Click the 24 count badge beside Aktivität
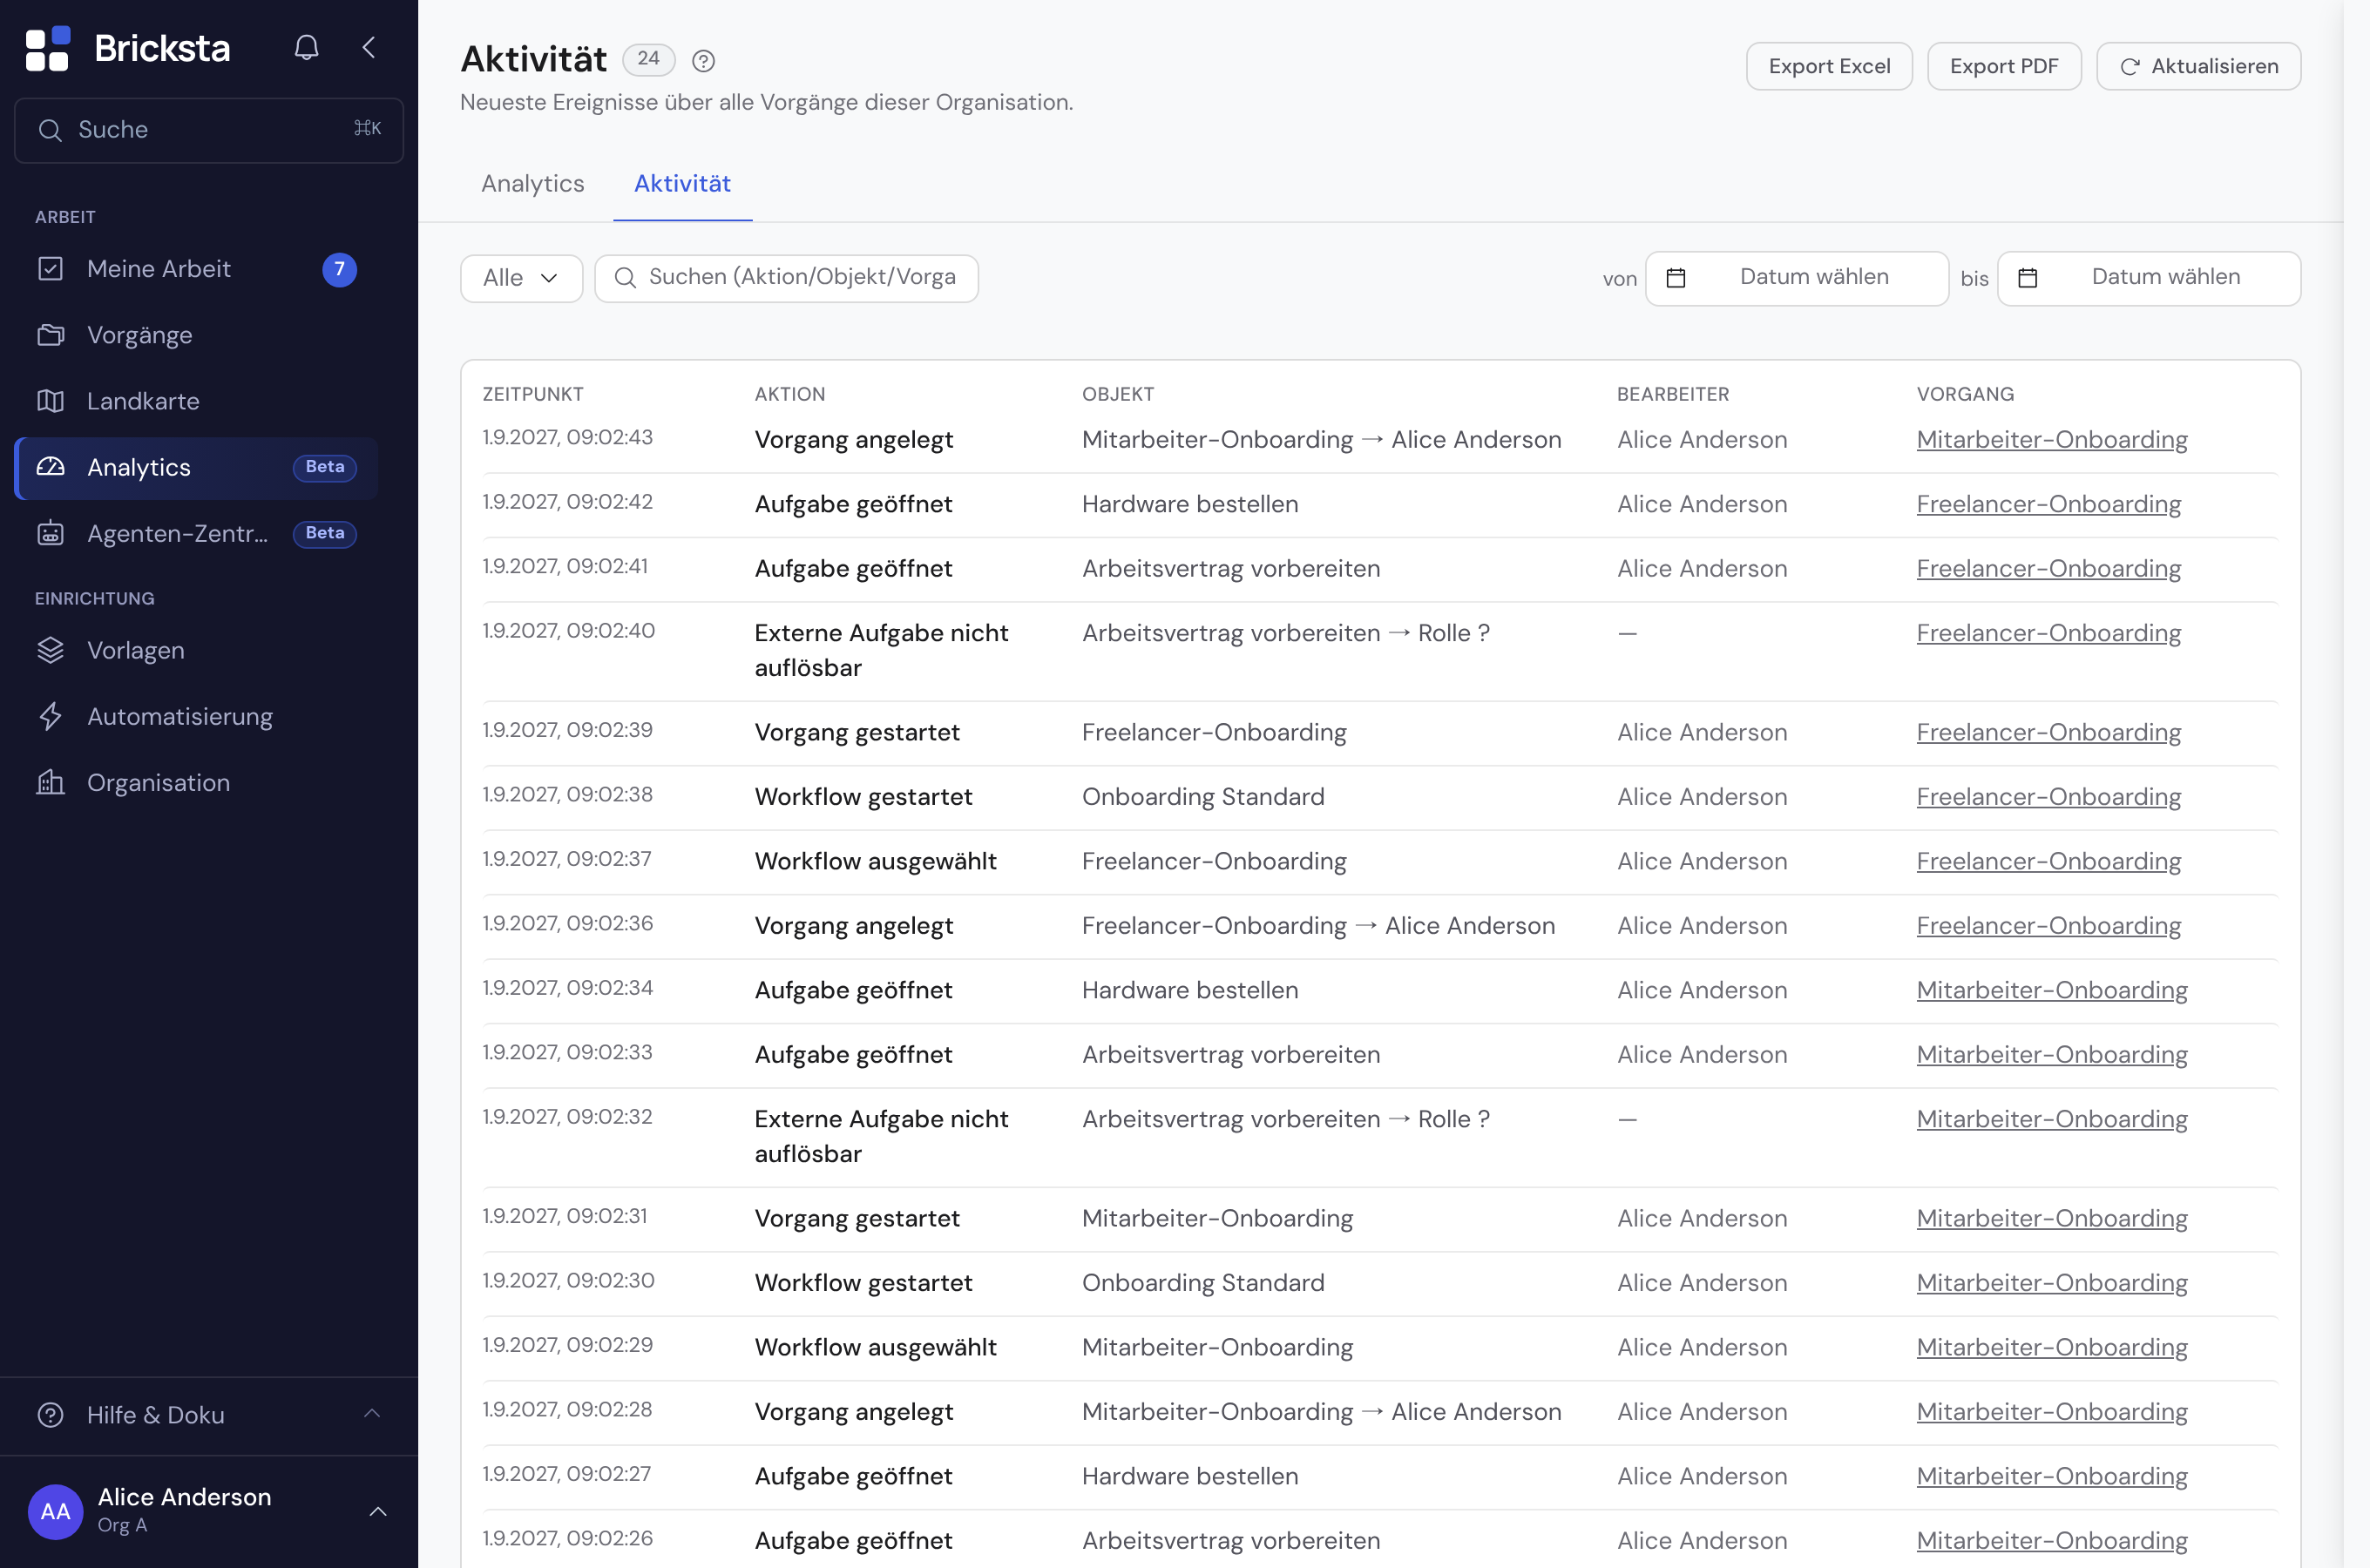Viewport: 2370px width, 1568px height. [649, 59]
